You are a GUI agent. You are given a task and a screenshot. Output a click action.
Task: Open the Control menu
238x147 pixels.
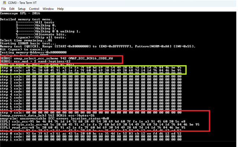pos(34,9)
